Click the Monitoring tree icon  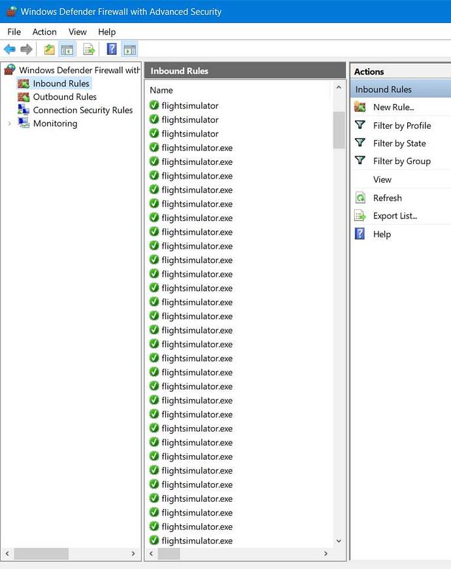pyautogui.click(x=24, y=123)
